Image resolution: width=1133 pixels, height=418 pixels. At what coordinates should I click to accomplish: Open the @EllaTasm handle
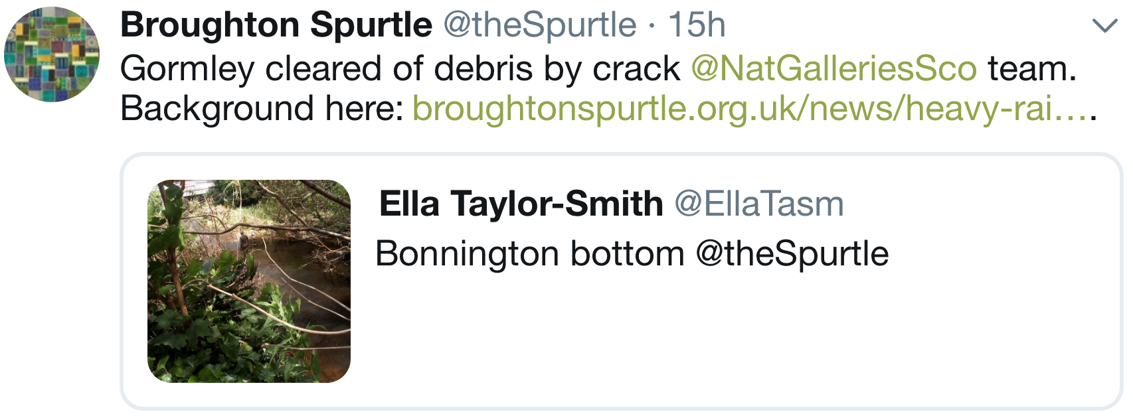coord(759,204)
